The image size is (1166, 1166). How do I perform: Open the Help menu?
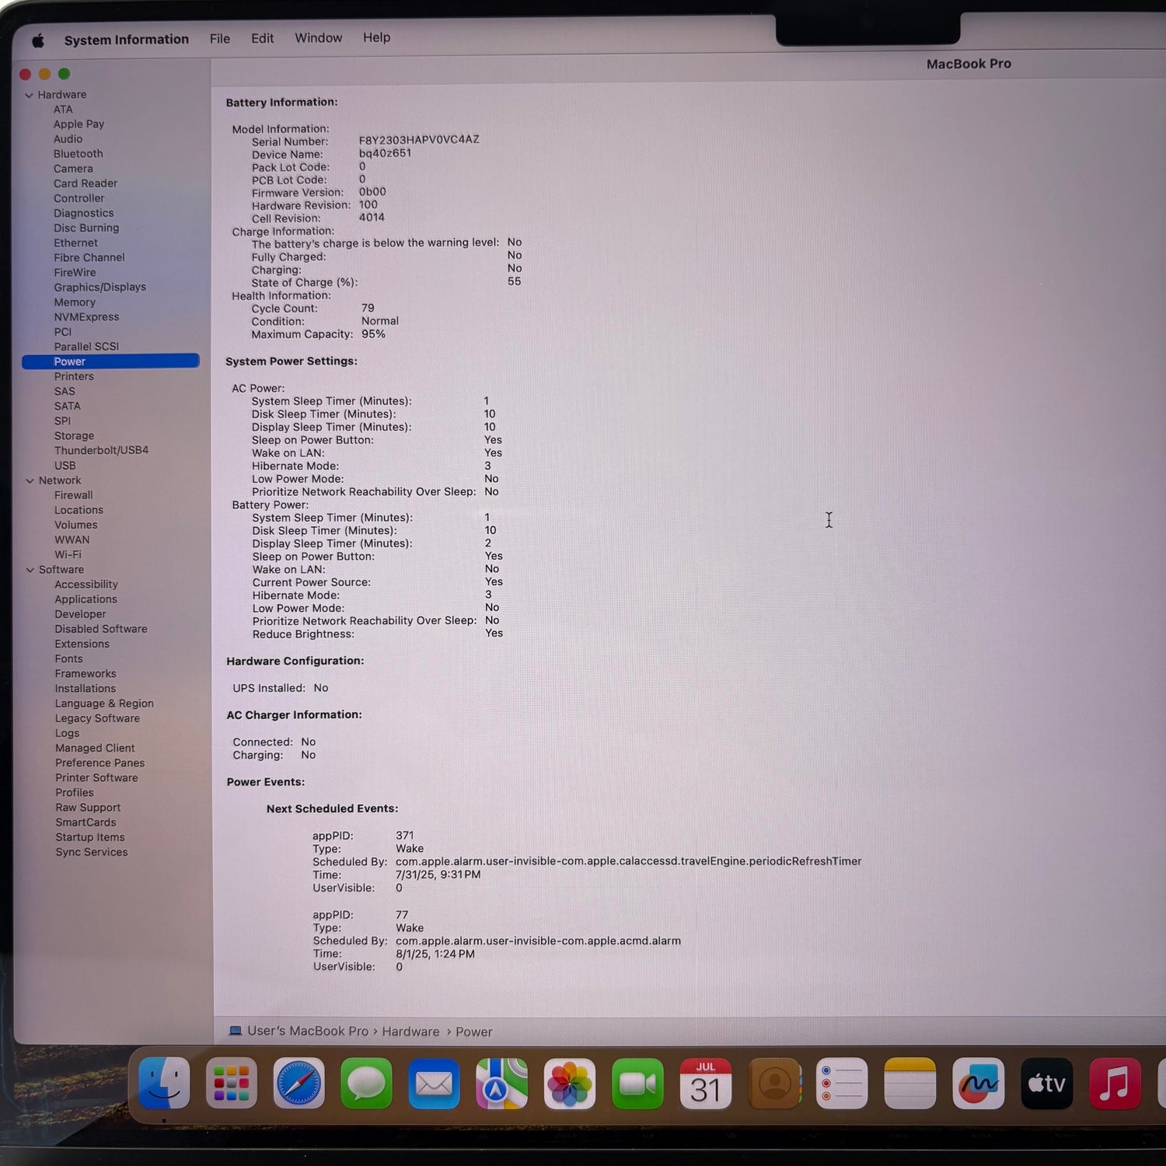(376, 37)
